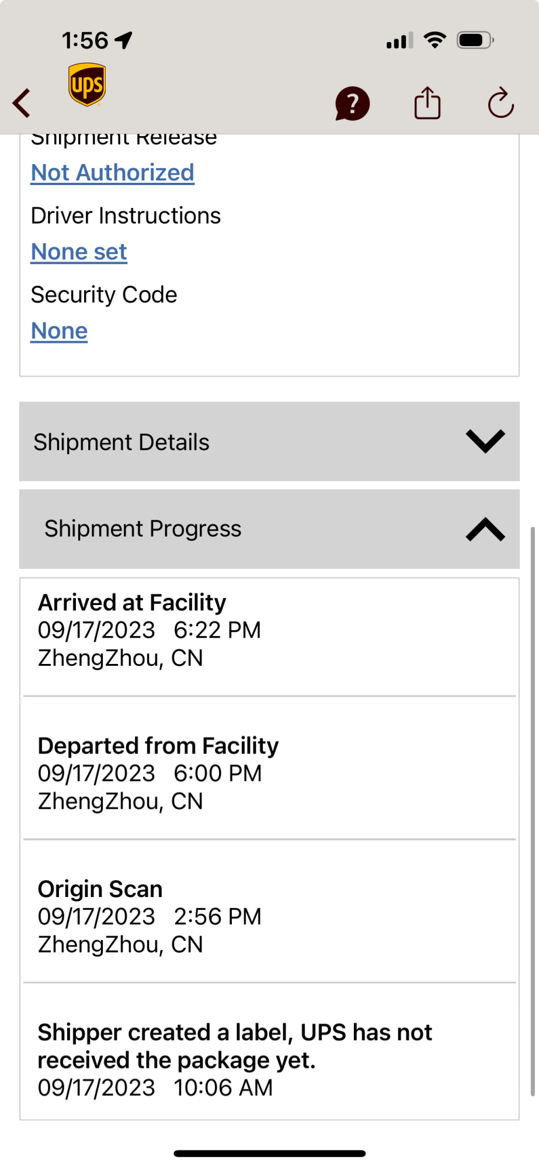Tap the location arrow in status bar
539x1168 pixels.
124,40
